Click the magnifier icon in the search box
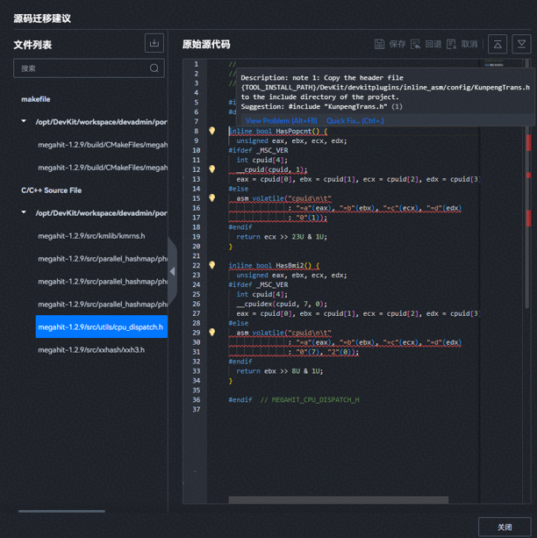537x538 pixels. tap(154, 68)
